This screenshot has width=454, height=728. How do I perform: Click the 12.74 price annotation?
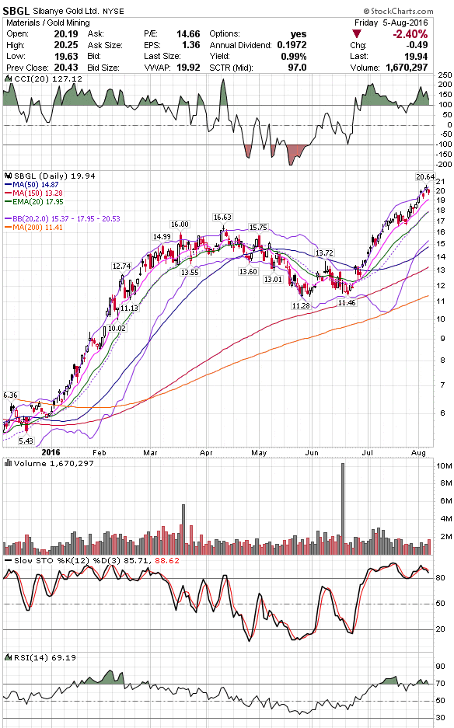click(121, 266)
